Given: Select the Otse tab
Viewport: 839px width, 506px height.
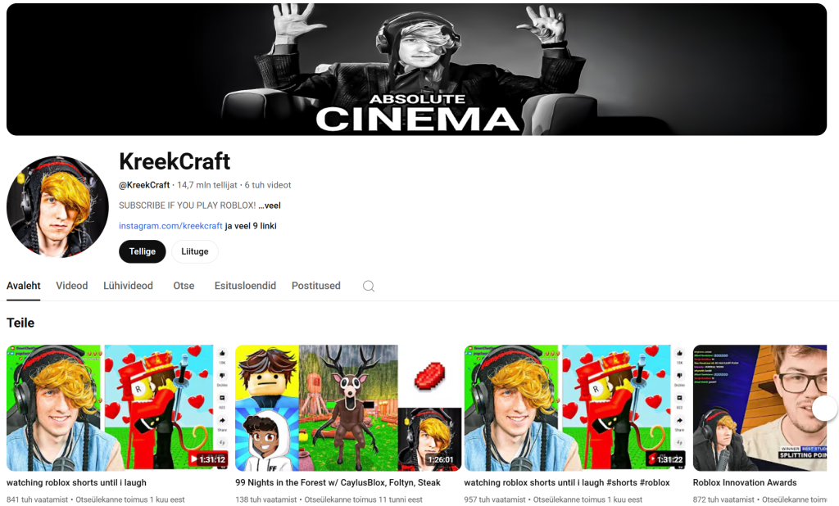Looking at the screenshot, I should pyautogui.click(x=184, y=286).
